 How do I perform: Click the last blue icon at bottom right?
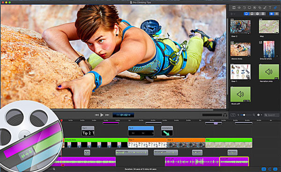(275, 169)
